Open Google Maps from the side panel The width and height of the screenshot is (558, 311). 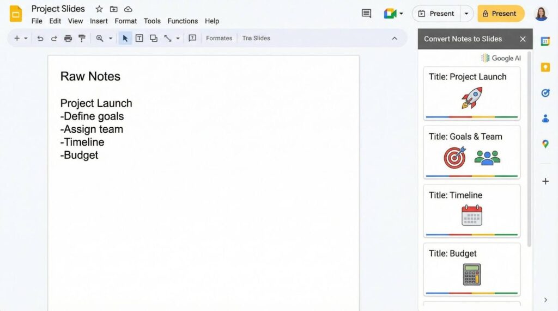pos(545,144)
